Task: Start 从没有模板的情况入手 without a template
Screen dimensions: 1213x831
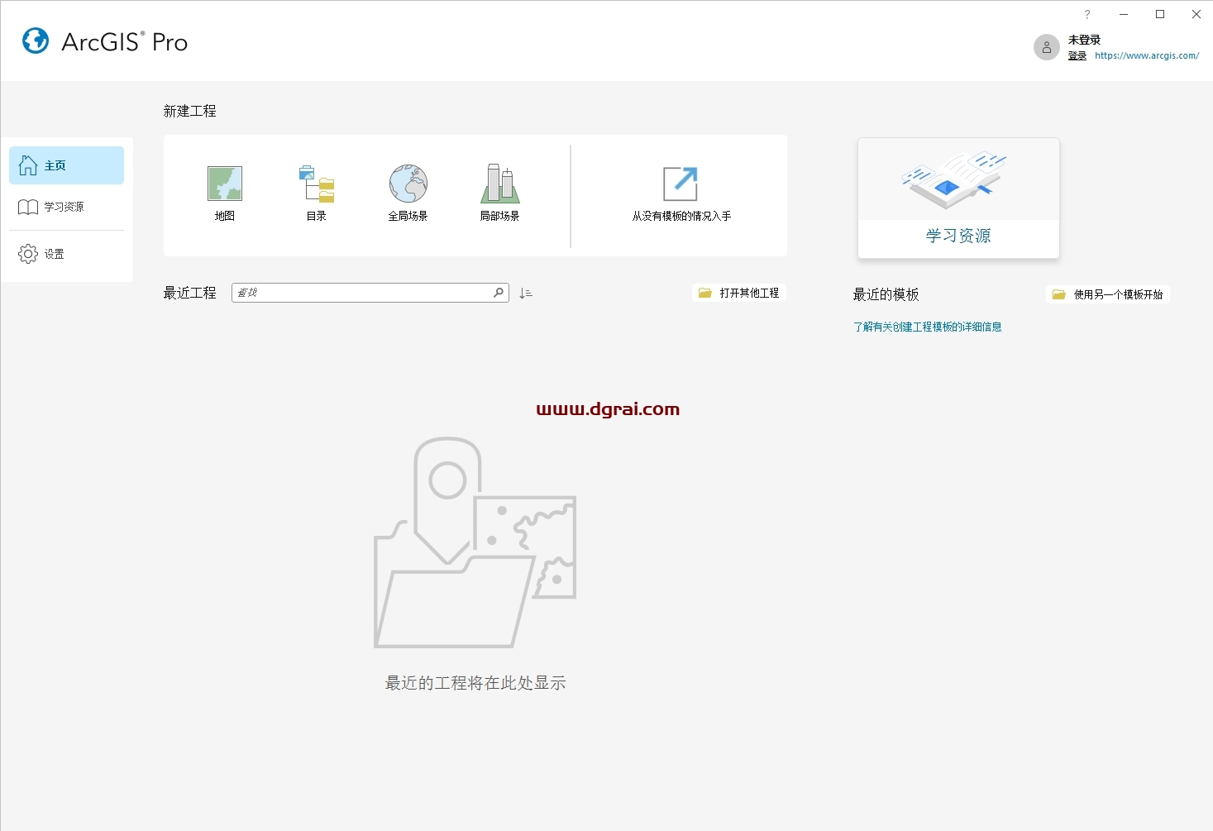Action: tap(681, 193)
